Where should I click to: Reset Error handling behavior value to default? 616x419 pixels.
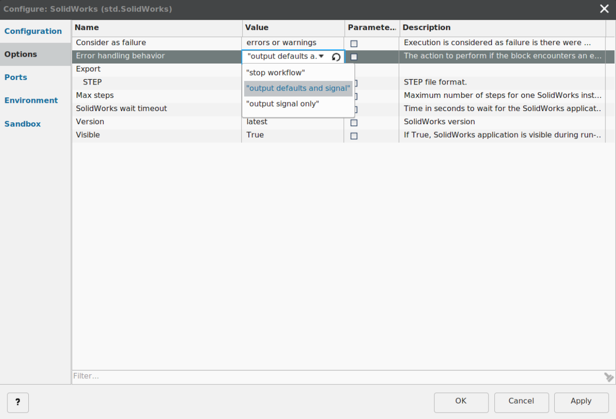pyautogui.click(x=336, y=57)
